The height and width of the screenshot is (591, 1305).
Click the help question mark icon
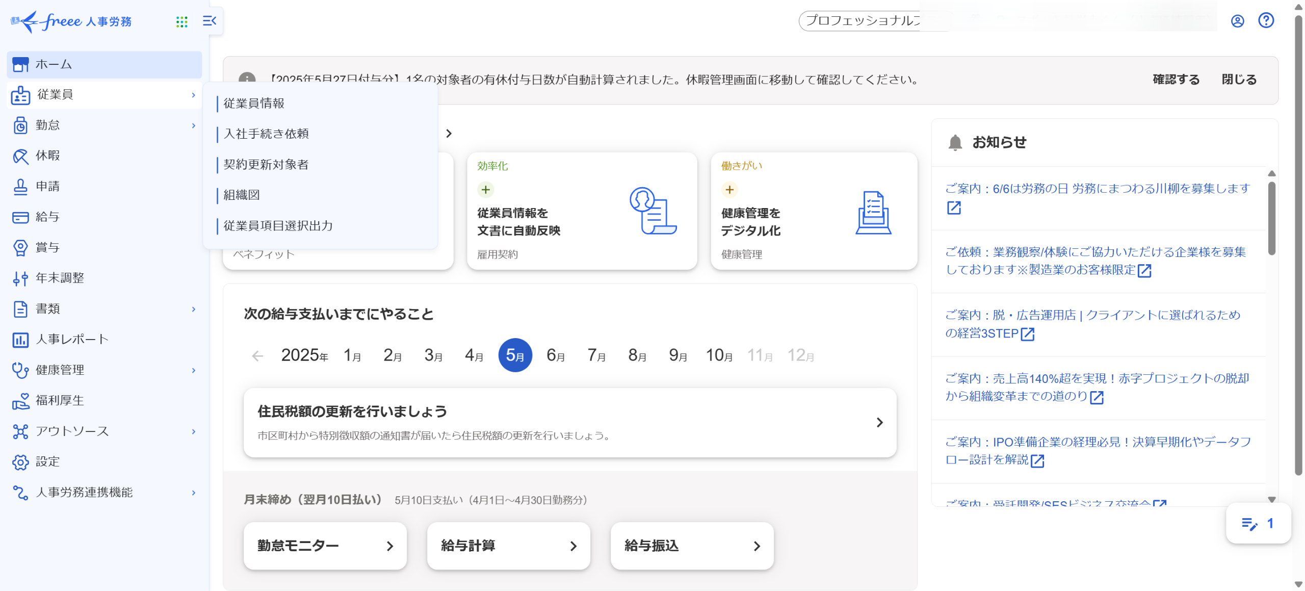(x=1266, y=20)
